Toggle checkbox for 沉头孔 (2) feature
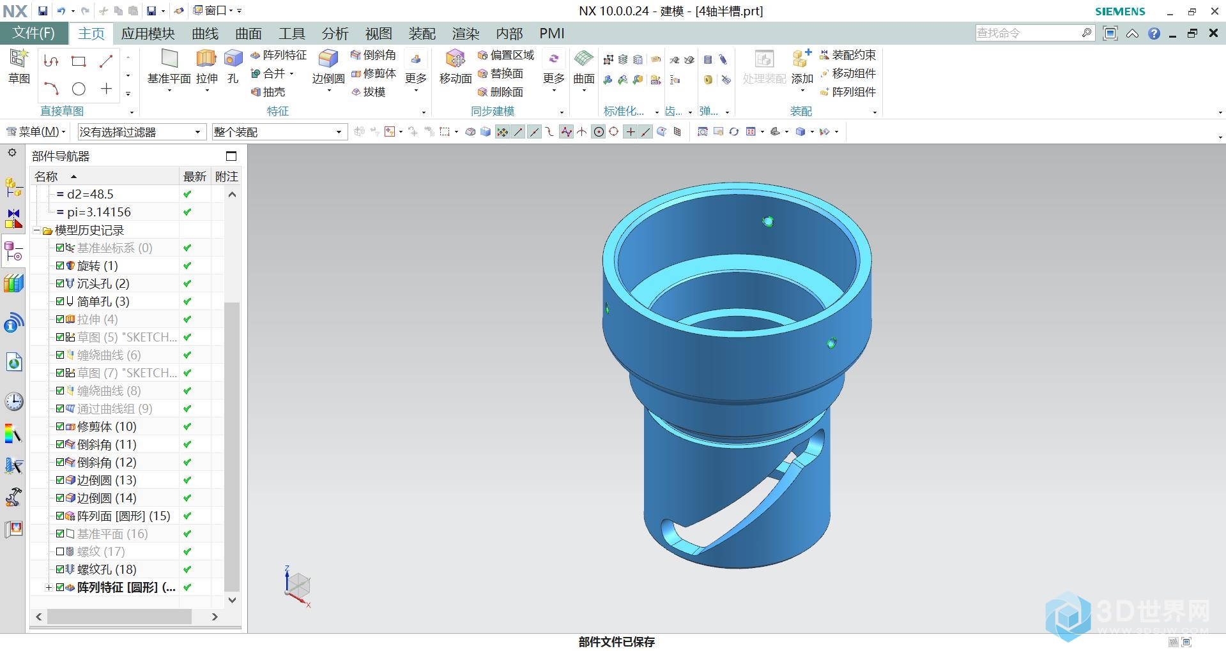Image resolution: width=1226 pixels, height=651 pixels. coord(60,283)
